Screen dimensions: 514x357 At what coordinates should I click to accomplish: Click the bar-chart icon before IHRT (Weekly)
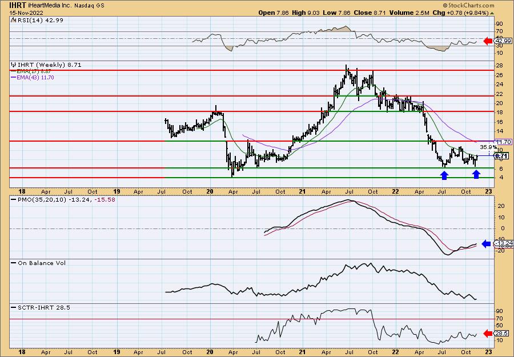[13, 65]
